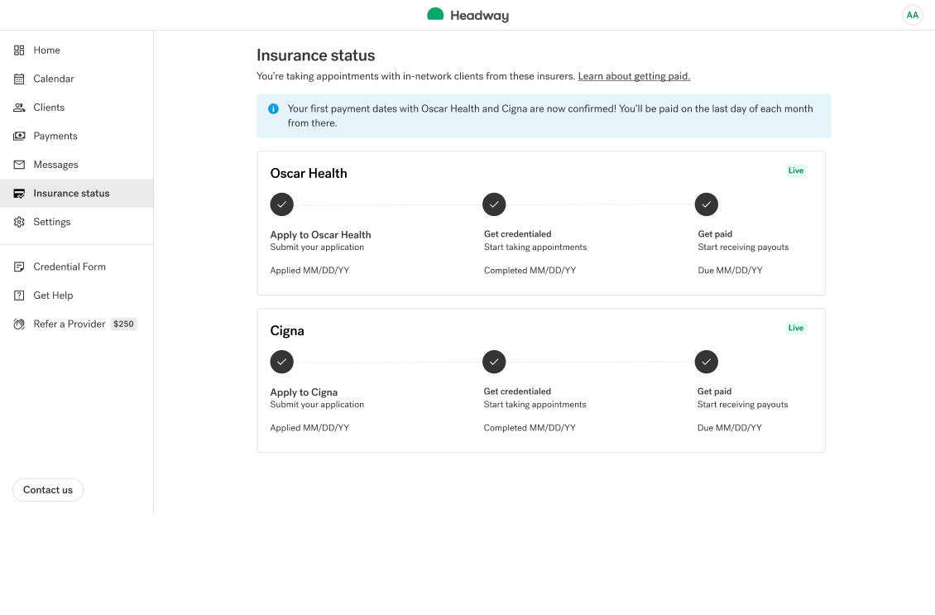The width and height of the screenshot is (935, 615).
Task: Click Cigna Completed MM/DD/YY date
Action: (530, 428)
